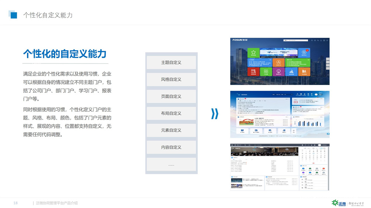Screen dimensions: 371x208
Task: Click the double chevron arrow icon
Action: 215,114
